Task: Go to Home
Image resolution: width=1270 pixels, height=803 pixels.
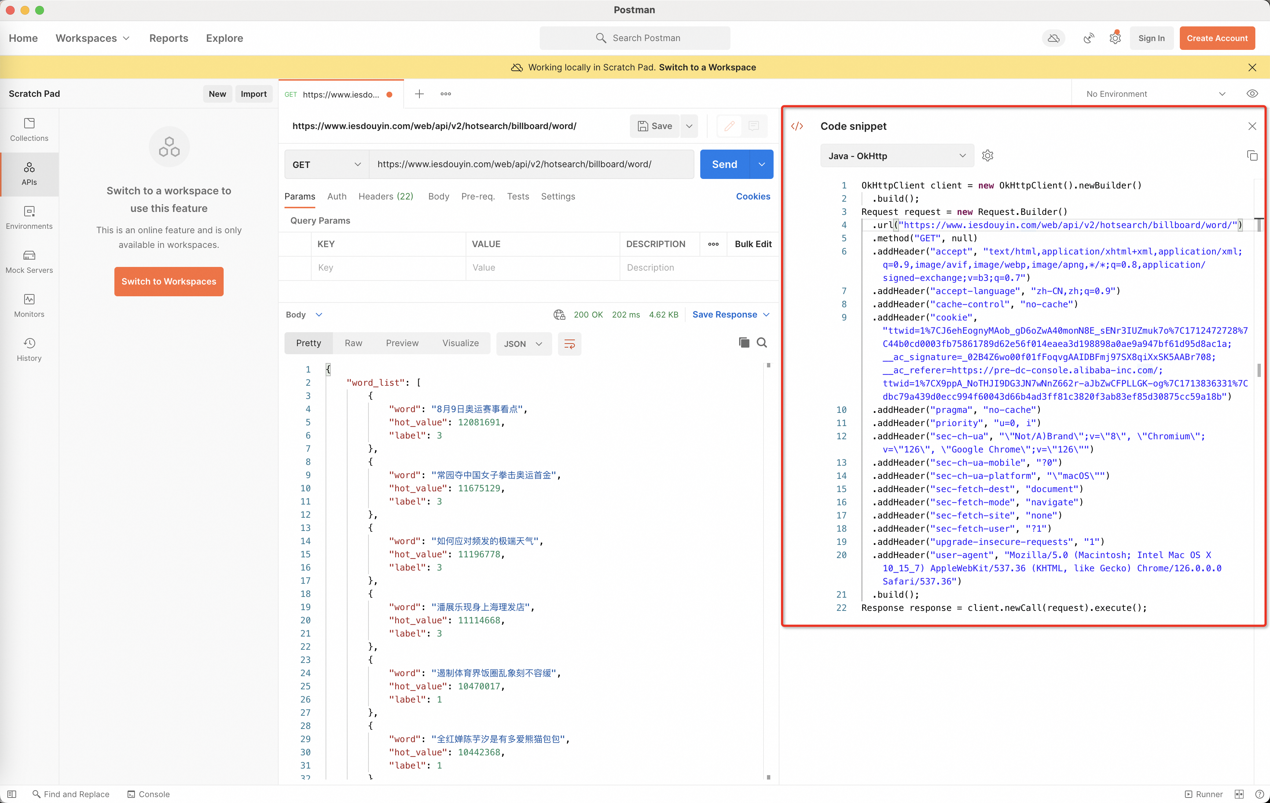Action: coord(23,38)
